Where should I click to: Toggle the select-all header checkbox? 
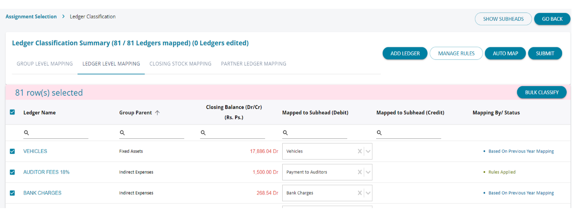click(x=13, y=112)
